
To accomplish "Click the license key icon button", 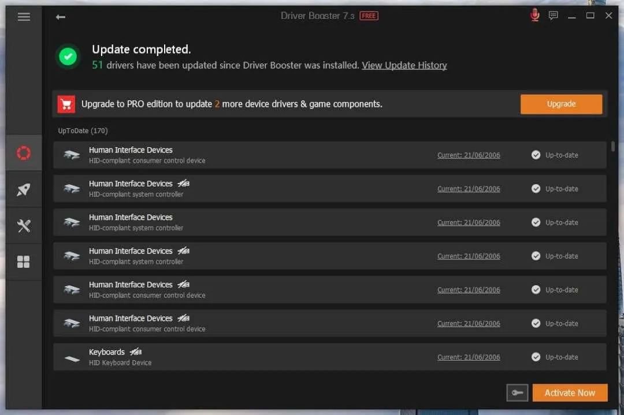I will (x=517, y=392).
